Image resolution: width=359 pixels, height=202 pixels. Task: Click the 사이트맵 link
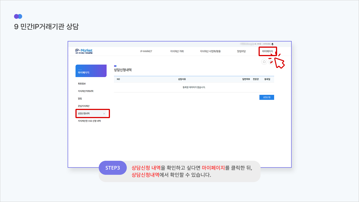[266, 44]
